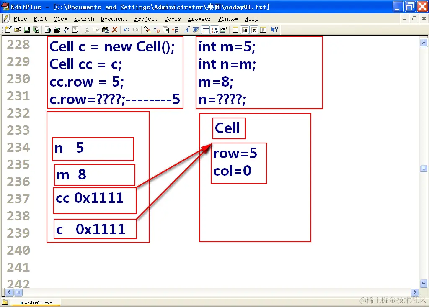Click the Save All icon

(36, 30)
